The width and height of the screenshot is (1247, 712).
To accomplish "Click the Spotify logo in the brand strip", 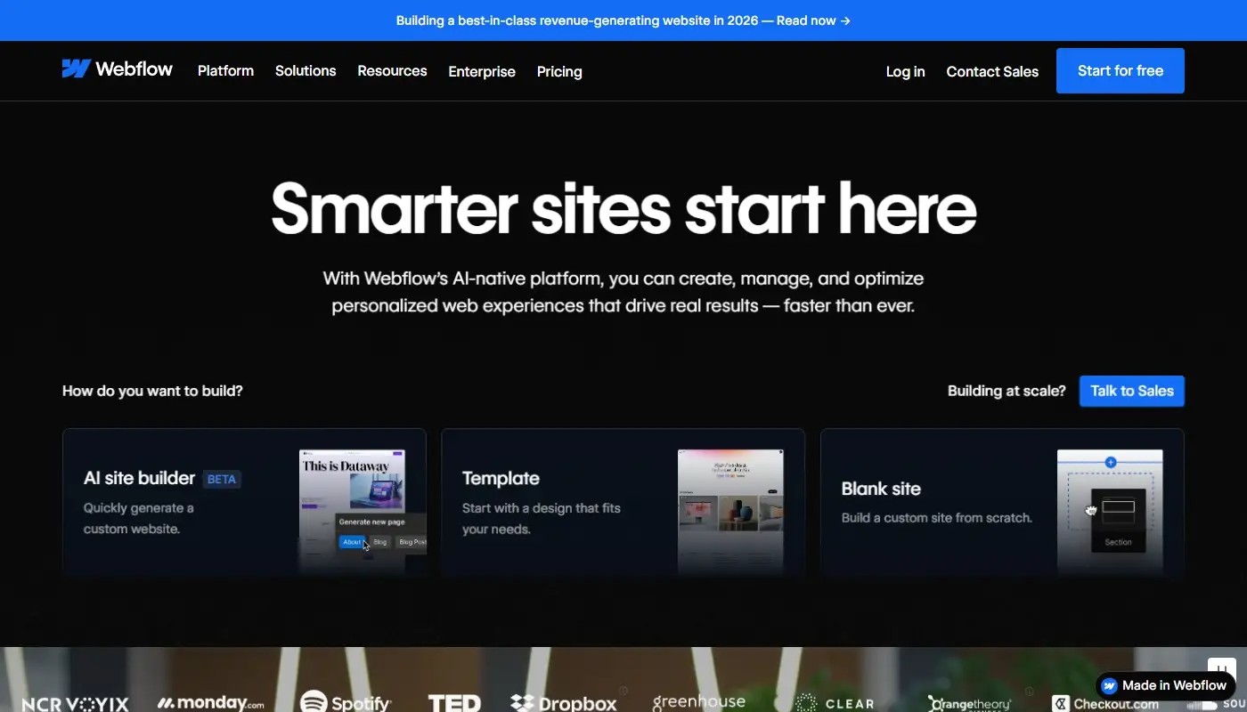I will 346,701.
